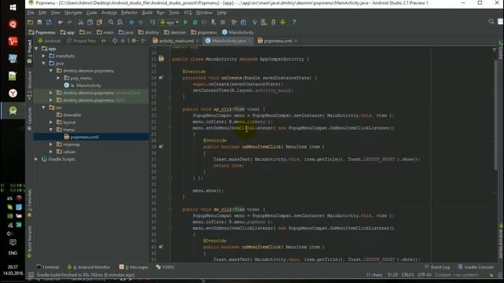Viewport: 504px width, 283px height.
Task: Switch the project view to Project Files
Action: (x=81, y=41)
